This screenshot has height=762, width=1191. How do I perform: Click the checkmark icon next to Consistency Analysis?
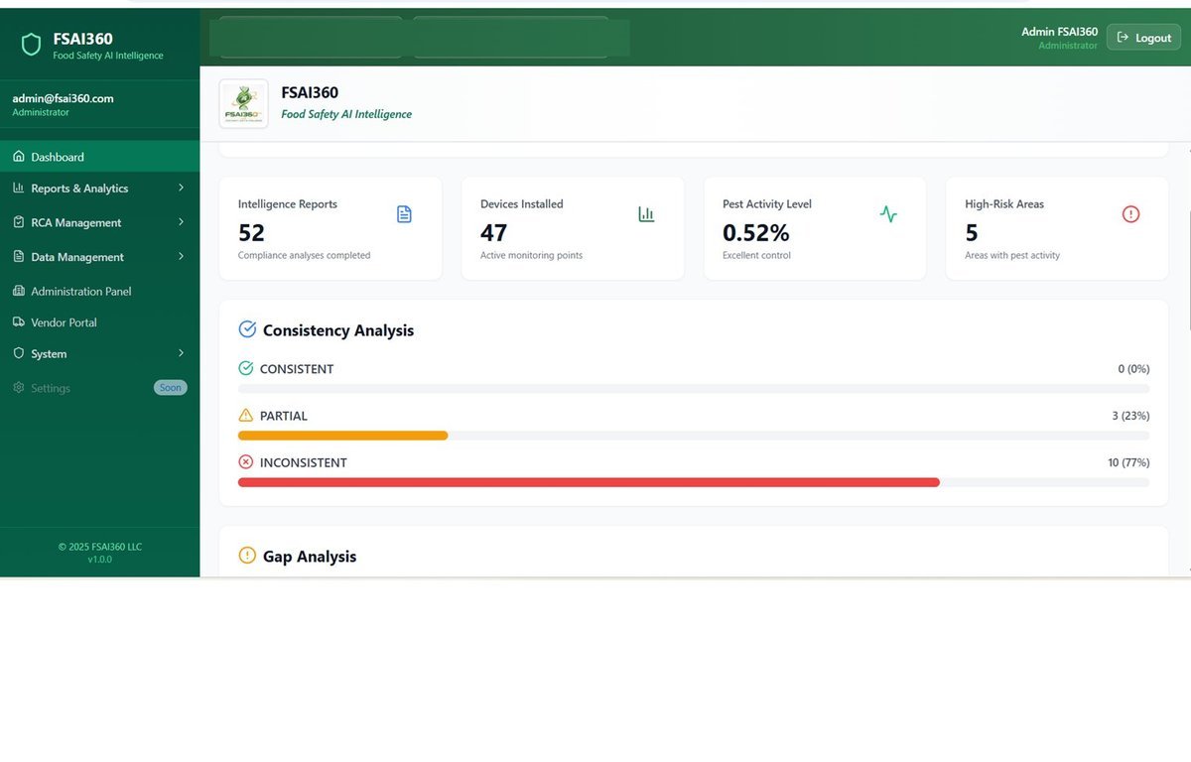click(x=247, y=328)
